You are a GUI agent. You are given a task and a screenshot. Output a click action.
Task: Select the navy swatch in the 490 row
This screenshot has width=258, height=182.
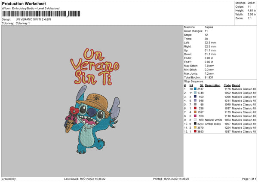pyautogui.click(x=195, y=97)
